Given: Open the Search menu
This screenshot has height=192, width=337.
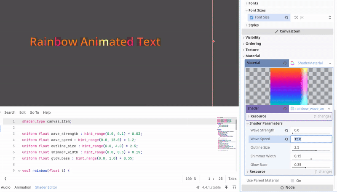Looking at the screenshot, I should click(x=10, y=112).
